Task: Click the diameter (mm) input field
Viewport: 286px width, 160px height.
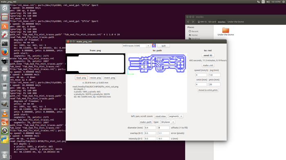Action: coord(150,128)
